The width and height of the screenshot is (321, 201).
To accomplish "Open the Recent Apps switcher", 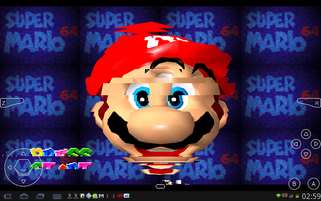I will 40,196.
